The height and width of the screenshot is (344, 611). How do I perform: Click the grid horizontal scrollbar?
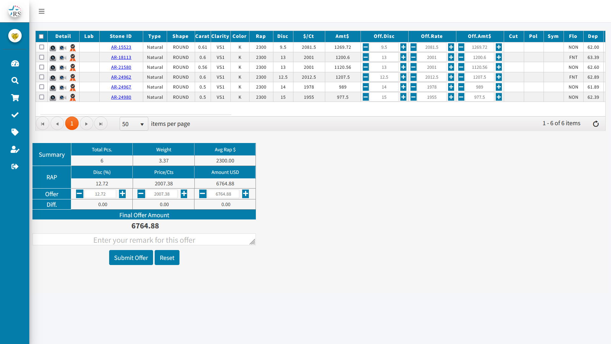click(x=136, y=114)
